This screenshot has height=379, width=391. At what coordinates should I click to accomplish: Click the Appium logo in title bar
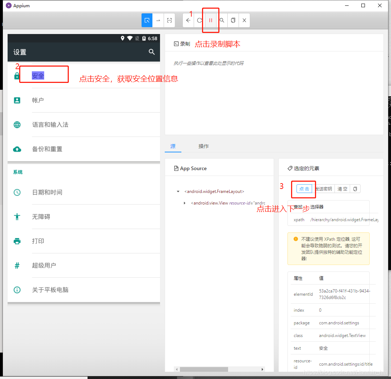[x=8, y=5]
